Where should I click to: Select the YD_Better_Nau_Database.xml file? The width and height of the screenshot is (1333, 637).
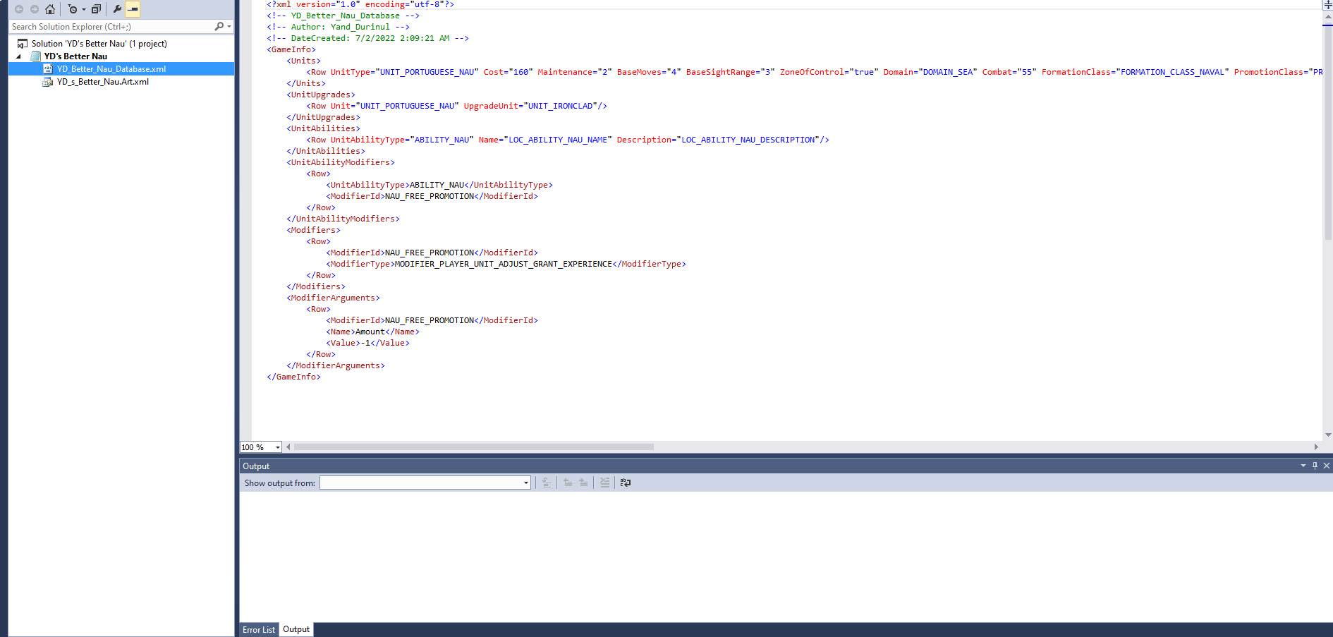(x=111, y=69)
